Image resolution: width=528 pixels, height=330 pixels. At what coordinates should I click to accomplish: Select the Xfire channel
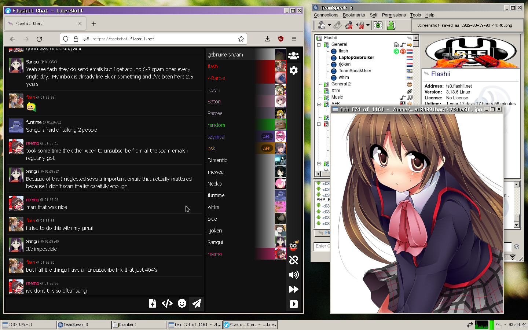click(336, 91)
